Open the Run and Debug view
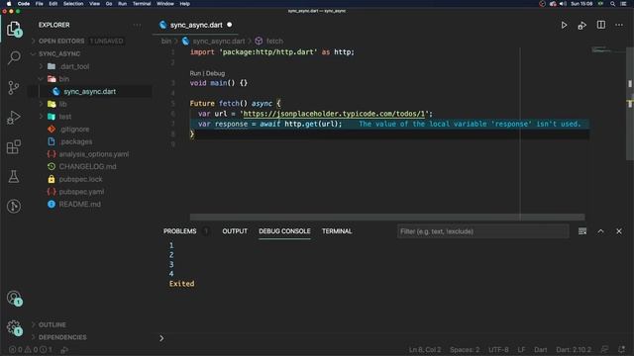This screenshot has width=634, height=356. coord(14,117)
